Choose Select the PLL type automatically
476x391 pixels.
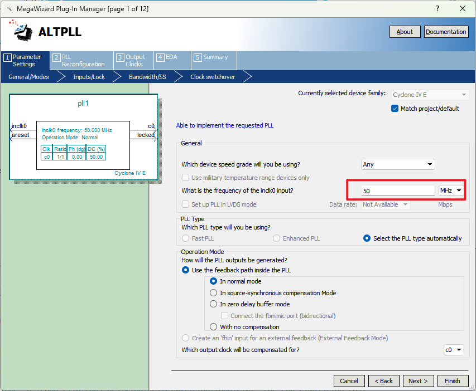tap(367, 238)
